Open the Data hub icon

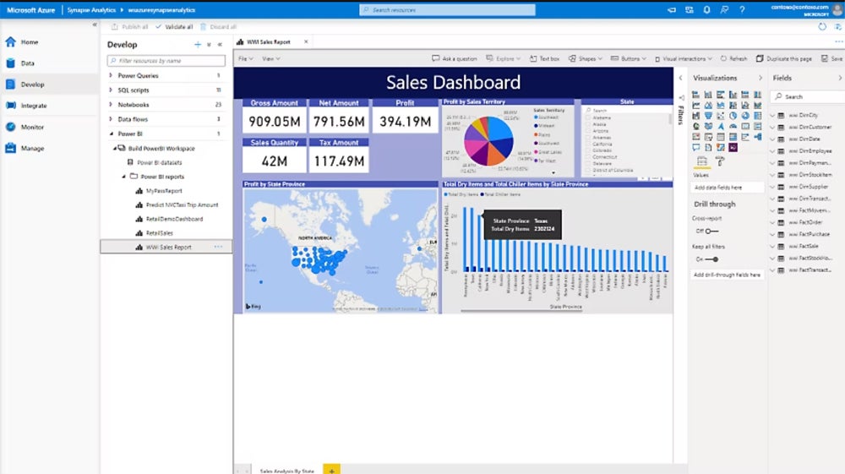[x=11, y=63]
